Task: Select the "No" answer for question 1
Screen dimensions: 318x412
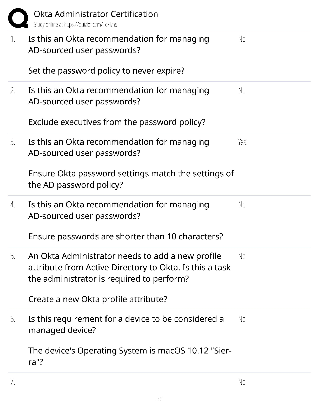Action: coord(242,39)
